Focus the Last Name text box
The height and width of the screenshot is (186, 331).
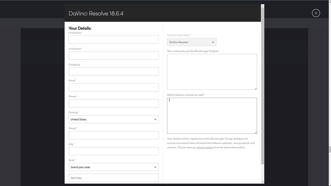click(x=113, y=56)
